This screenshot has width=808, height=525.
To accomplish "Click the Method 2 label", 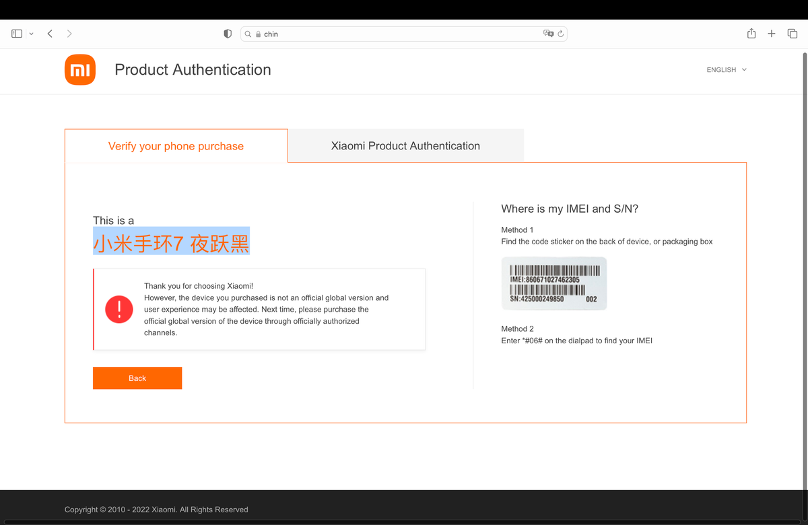I will [517, 329].
